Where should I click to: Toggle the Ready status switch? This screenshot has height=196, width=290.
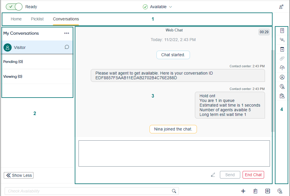click(x=14, y=7)
